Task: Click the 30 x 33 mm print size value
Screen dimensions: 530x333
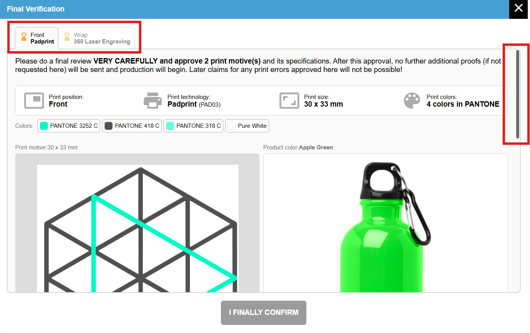Action: [x=323, y=104]
